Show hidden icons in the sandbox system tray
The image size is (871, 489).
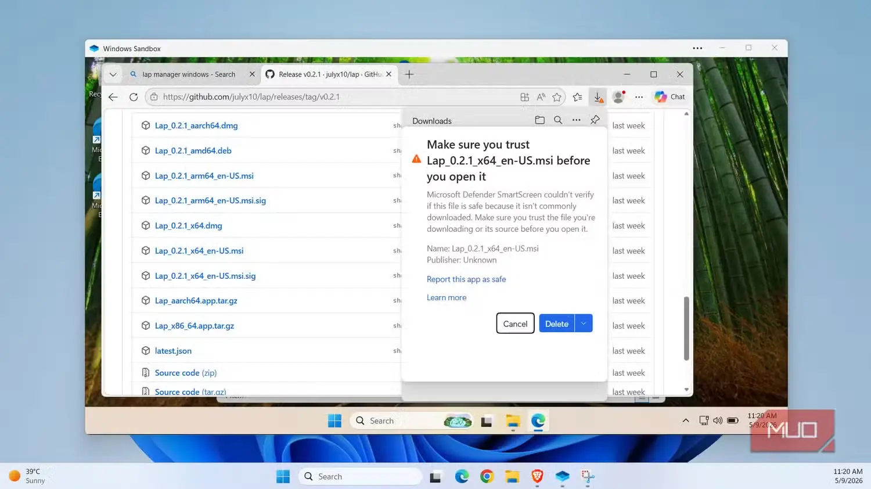(686, 420)
